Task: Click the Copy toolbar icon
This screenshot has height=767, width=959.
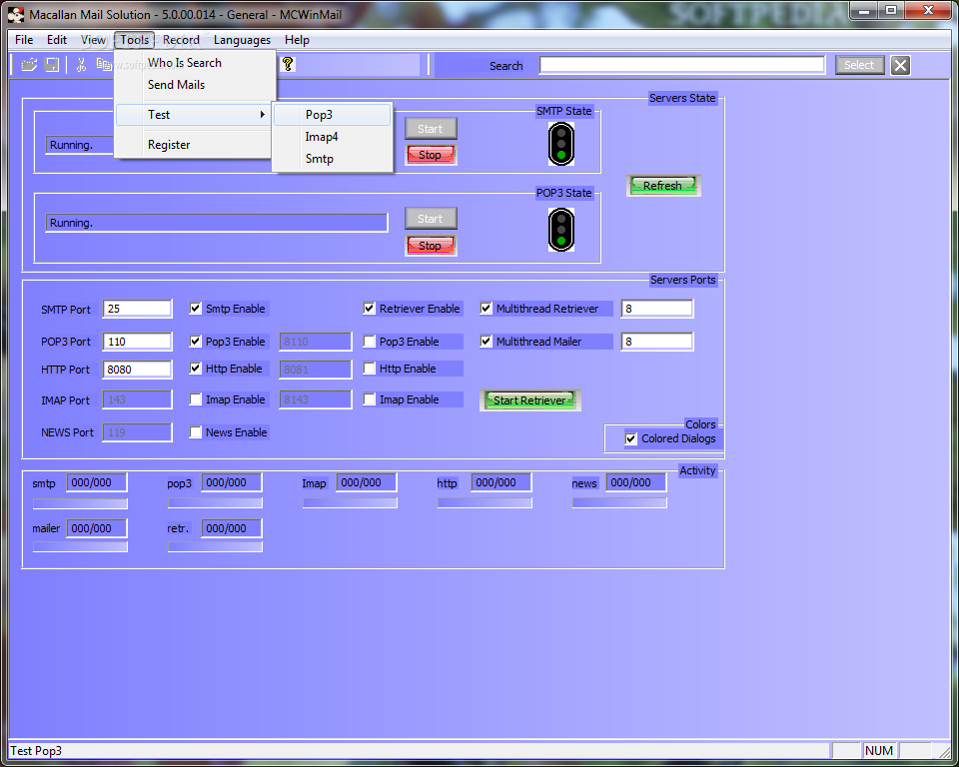Action: 103,64
